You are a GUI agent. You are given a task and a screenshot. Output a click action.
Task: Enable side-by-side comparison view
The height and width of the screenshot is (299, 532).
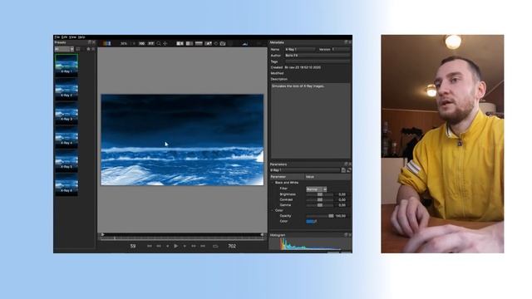(180, 43)
